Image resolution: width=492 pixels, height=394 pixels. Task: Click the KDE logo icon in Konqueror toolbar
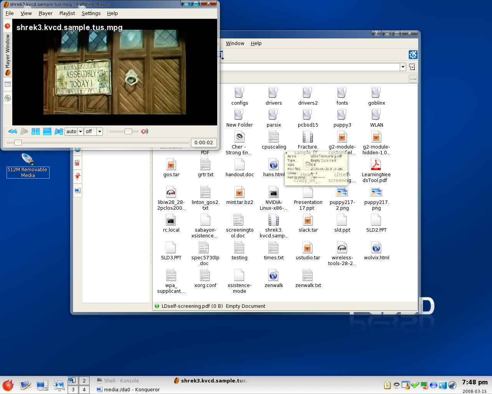pyautogui.click(x=413, y=55)
